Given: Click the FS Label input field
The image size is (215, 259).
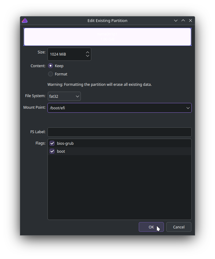Looking at the screenshot, I should coord(119,132).
